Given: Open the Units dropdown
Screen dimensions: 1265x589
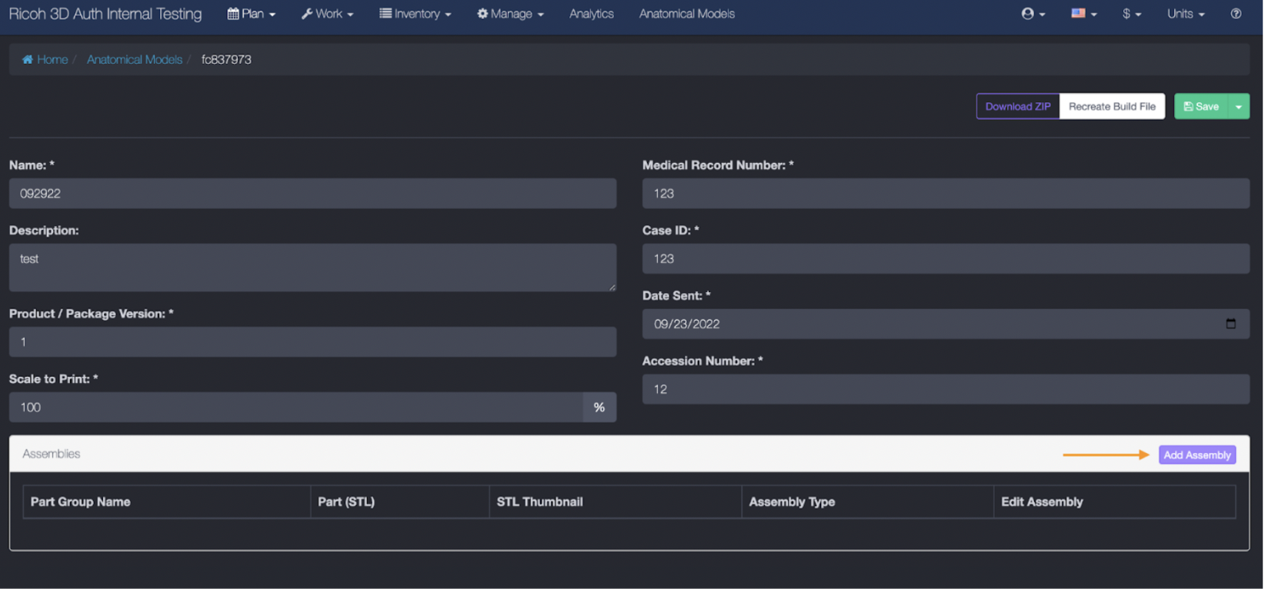Looking at the screenshot, I should click(x=1185, y=14).
